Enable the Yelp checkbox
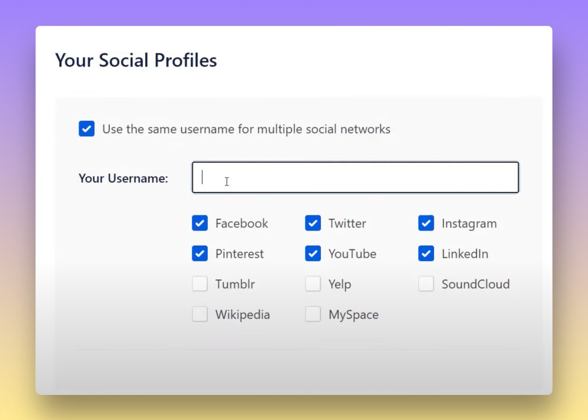588x420 pixels. click(313, 284)
